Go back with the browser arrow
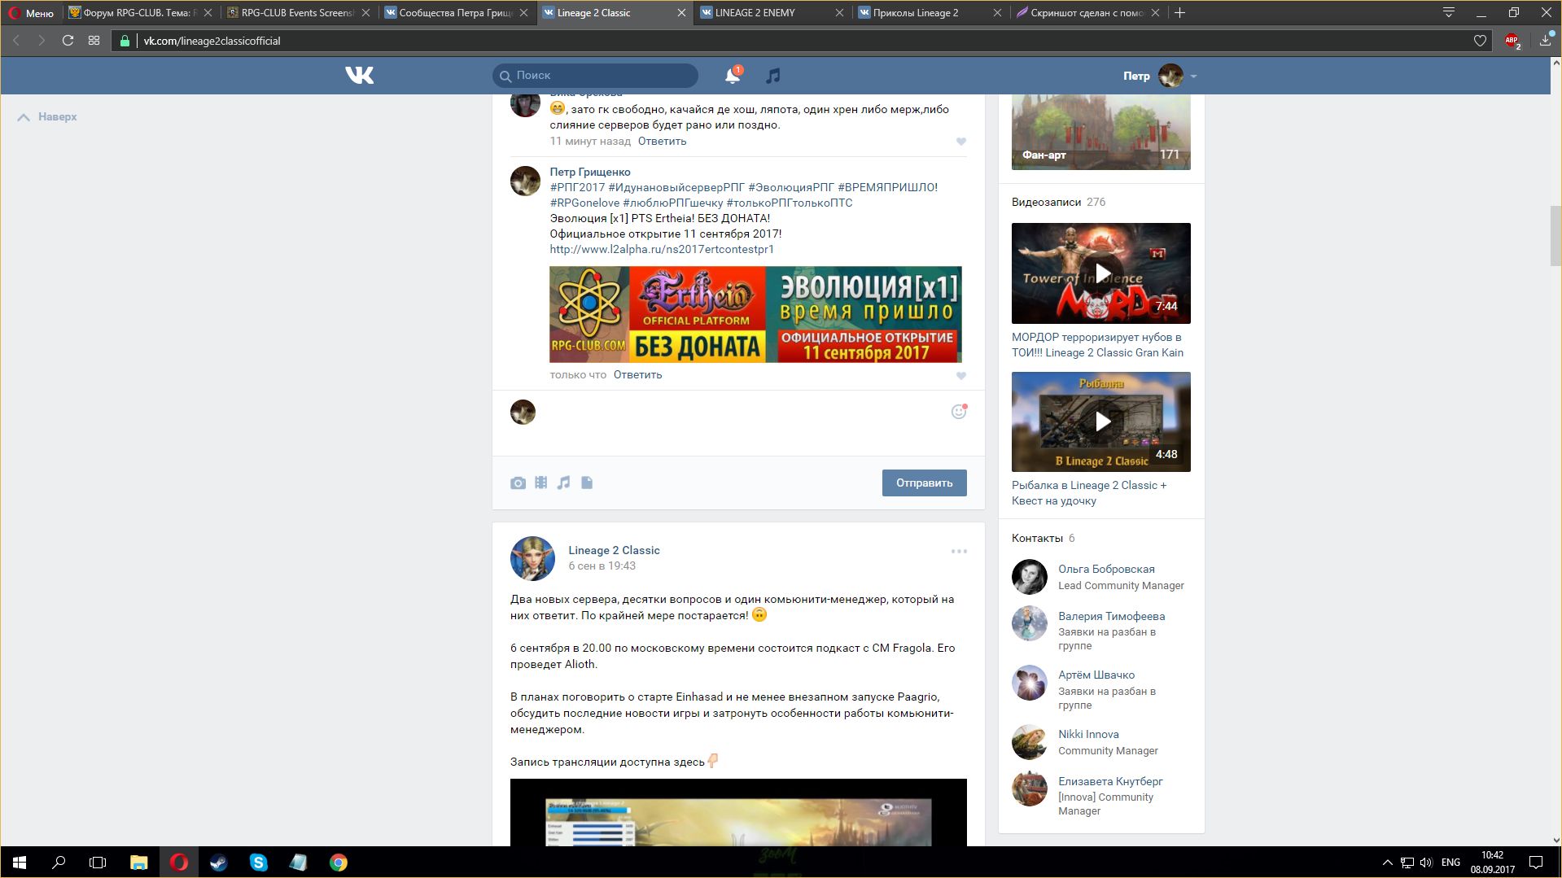Image resolution: width=1562 pixels, height=878 pixels. [x=15, y=41]
